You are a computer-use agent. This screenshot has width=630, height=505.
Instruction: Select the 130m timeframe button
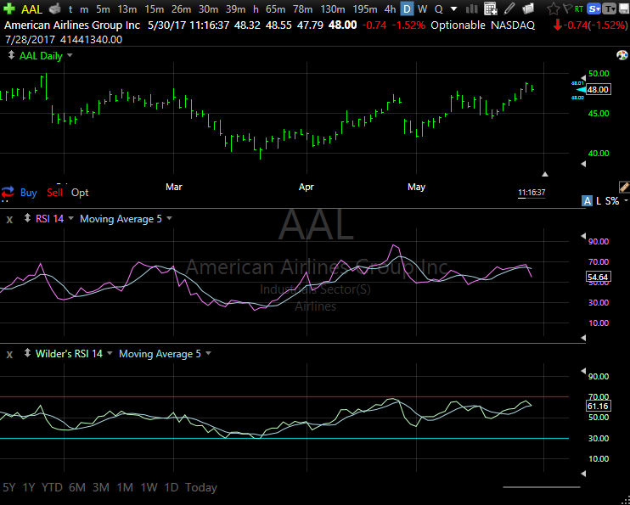[x=333, y=8]
